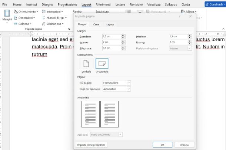Open the Colonne ribbon menu
Image resolution: width=226 pixels, height=150 pixels.
[23, 23]
